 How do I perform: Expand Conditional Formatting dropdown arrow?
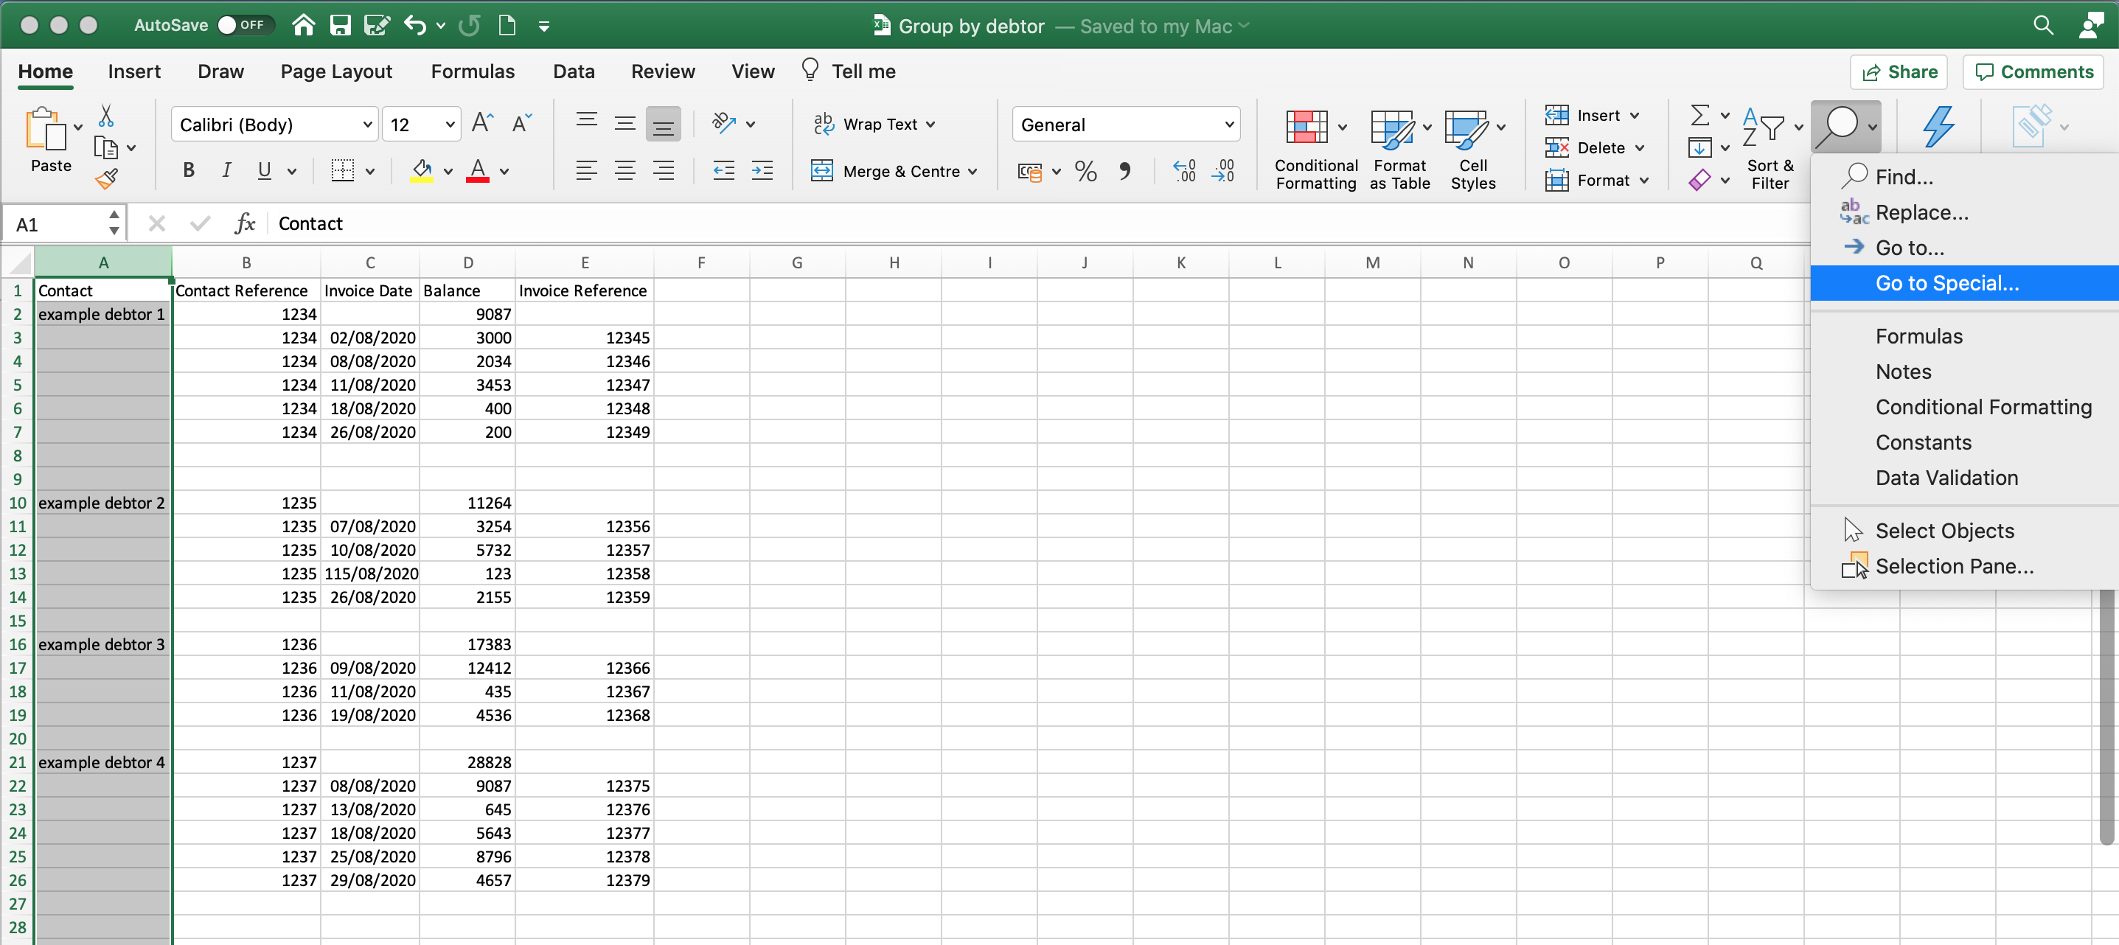[x=1342, y=128]
